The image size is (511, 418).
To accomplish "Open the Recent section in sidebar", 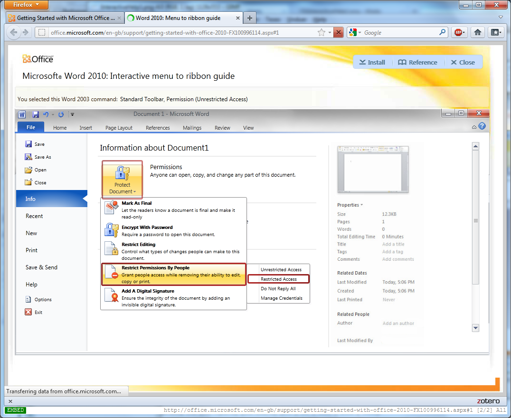I will (x=34, y=216).
